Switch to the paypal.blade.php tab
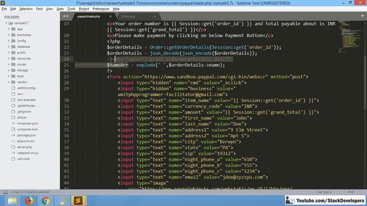The width and height of the screenshot is (367, 206). pyautogui.click(x=89, y=17)
